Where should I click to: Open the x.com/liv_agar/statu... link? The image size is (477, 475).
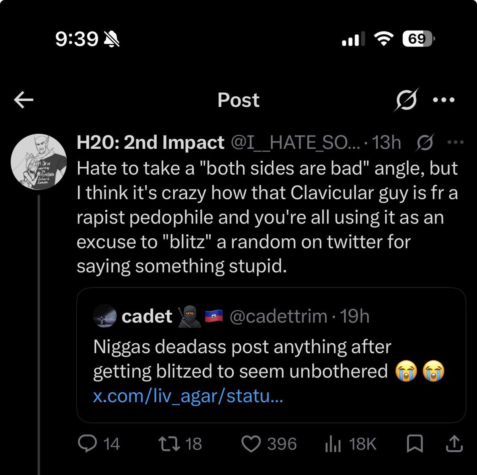point(188,396)
